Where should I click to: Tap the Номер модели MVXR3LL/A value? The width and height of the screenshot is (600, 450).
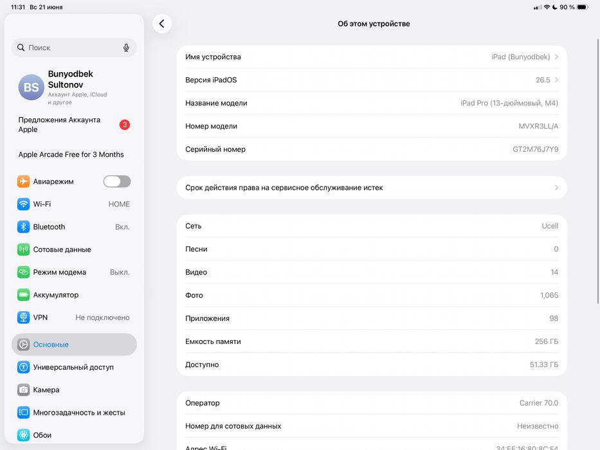538,126
